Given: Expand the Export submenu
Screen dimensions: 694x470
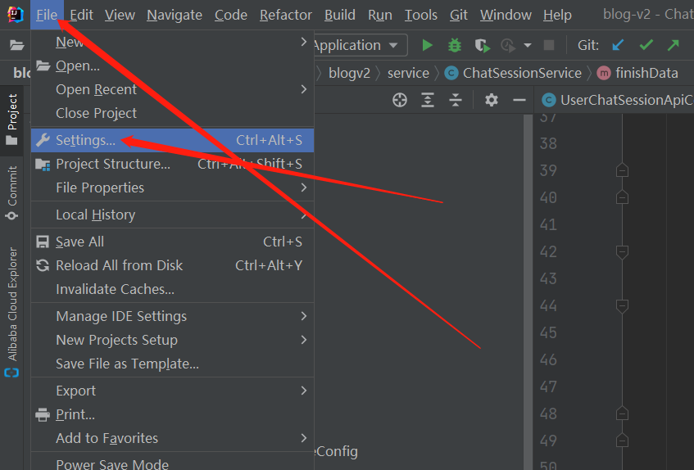Looking at the screenshot, I should click(173, 391).
